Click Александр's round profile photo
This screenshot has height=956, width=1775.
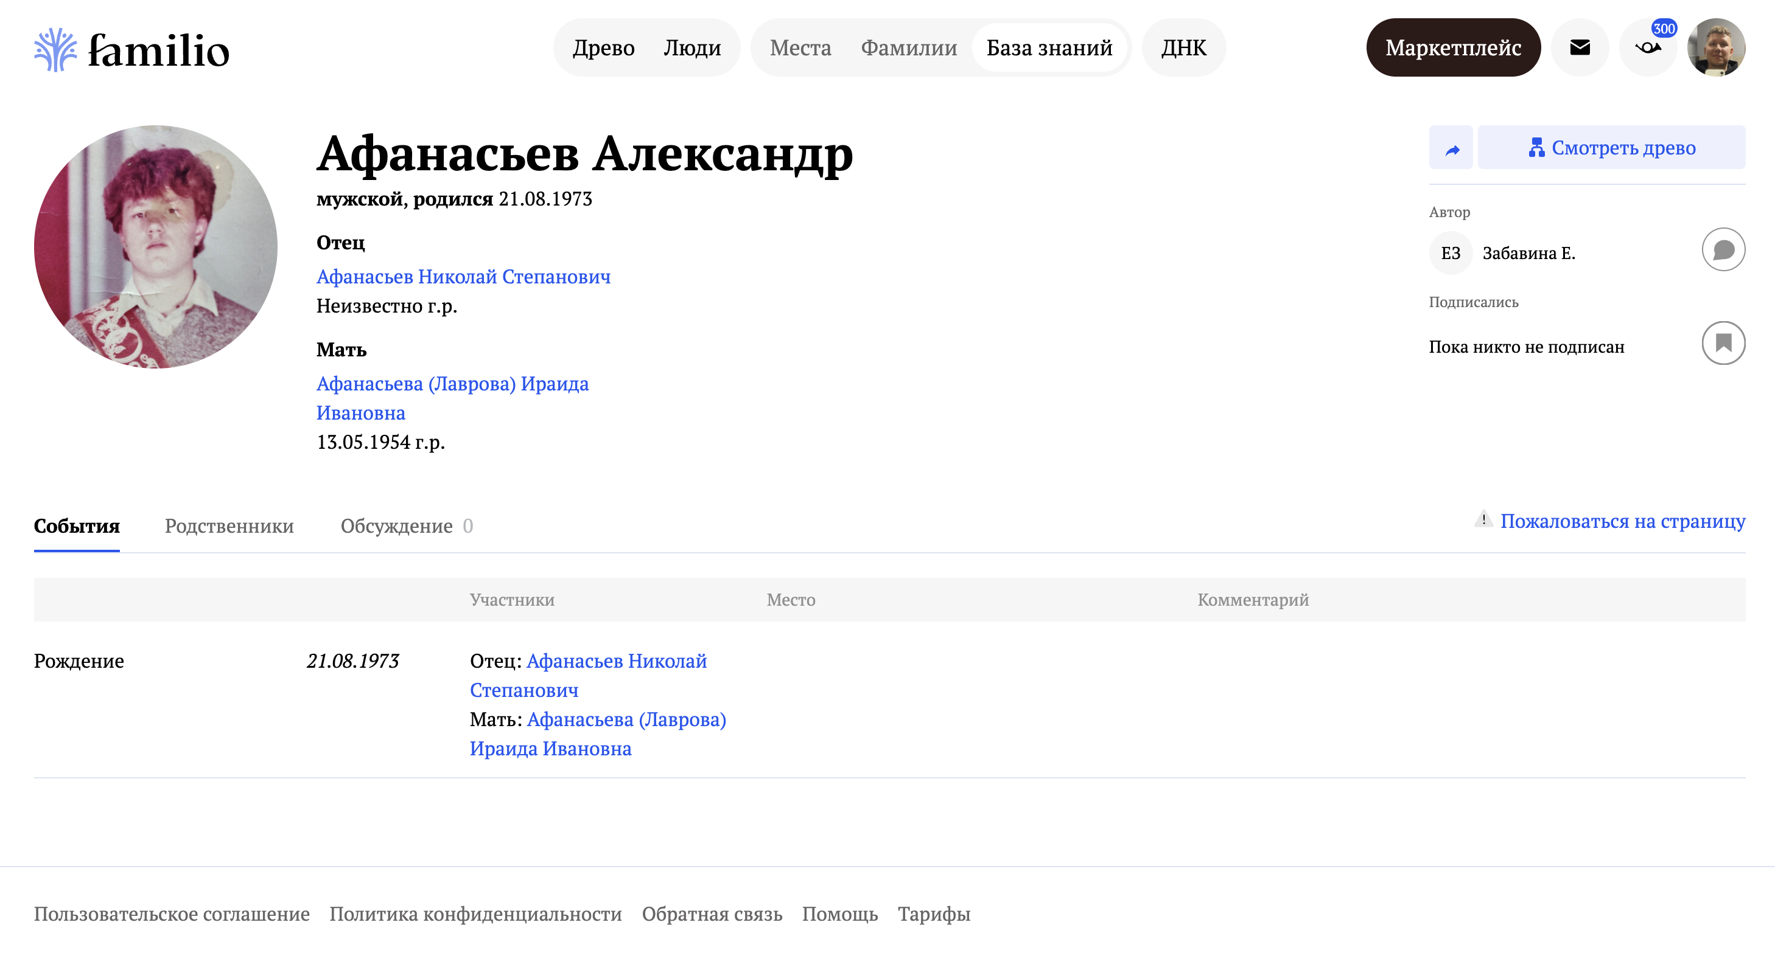coord(156,246)
